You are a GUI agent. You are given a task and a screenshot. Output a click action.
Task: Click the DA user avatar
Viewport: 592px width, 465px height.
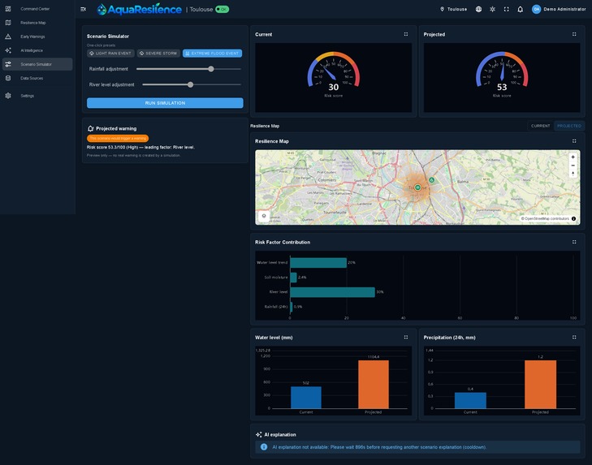[536, 9]
